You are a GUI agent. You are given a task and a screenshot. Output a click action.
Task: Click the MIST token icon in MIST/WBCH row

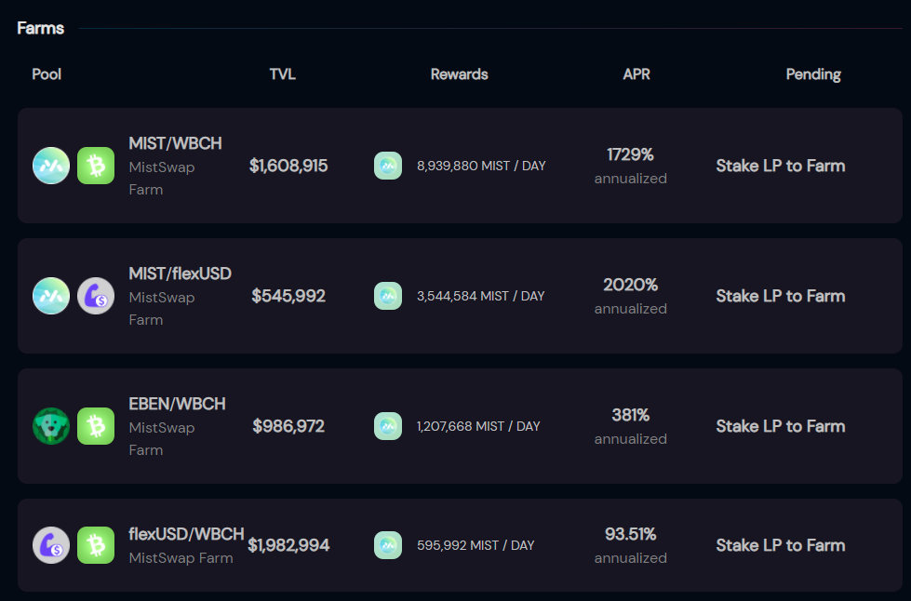pos(51,166)
